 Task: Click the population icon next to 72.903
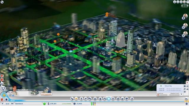point(74,104)
